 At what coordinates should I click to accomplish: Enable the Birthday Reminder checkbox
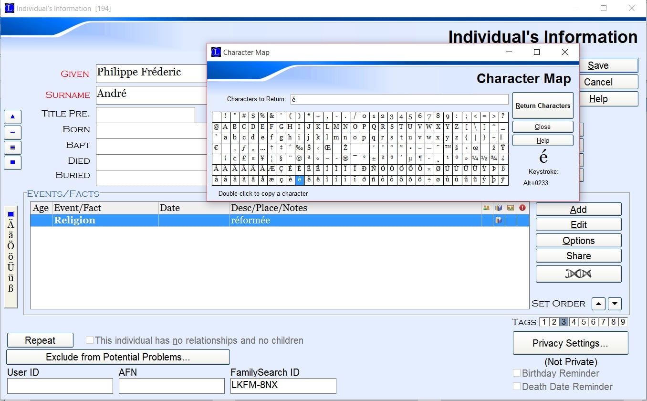517,373
